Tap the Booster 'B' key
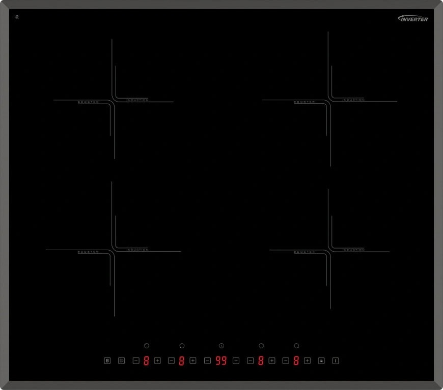This screenshot has height=390, width=443. coord(107,361)
